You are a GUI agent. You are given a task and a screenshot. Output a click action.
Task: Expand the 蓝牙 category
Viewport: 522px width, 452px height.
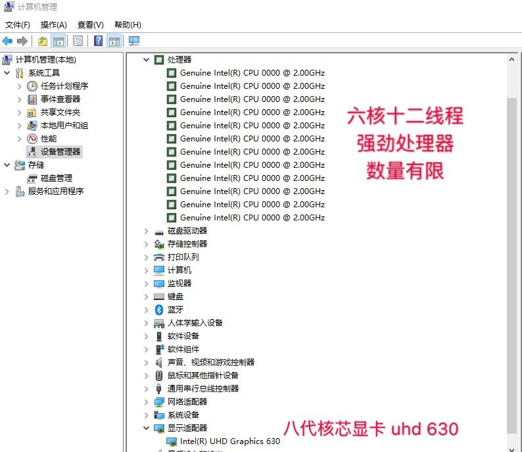click(x=146, y=310)
